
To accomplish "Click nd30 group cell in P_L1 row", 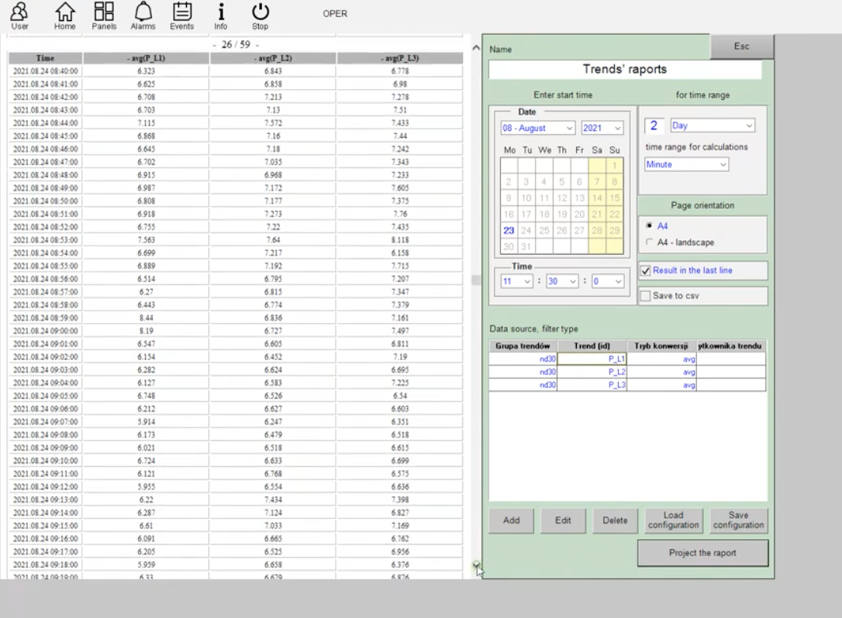I will (523, 359).
